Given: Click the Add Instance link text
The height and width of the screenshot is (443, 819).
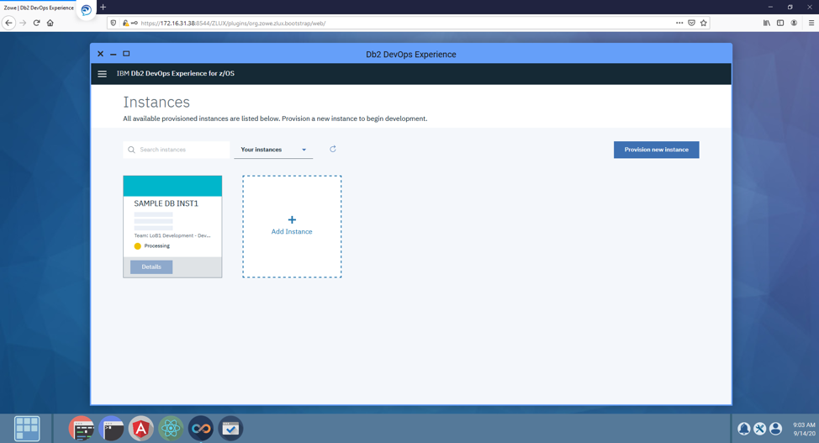Looking at the screenshot, I should (292, 232).
